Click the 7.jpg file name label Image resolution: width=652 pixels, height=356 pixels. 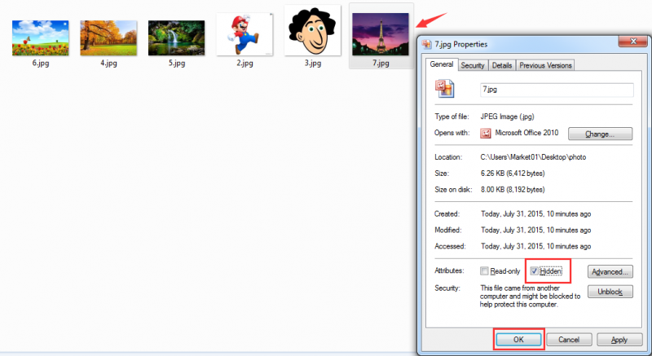point(381,64)
